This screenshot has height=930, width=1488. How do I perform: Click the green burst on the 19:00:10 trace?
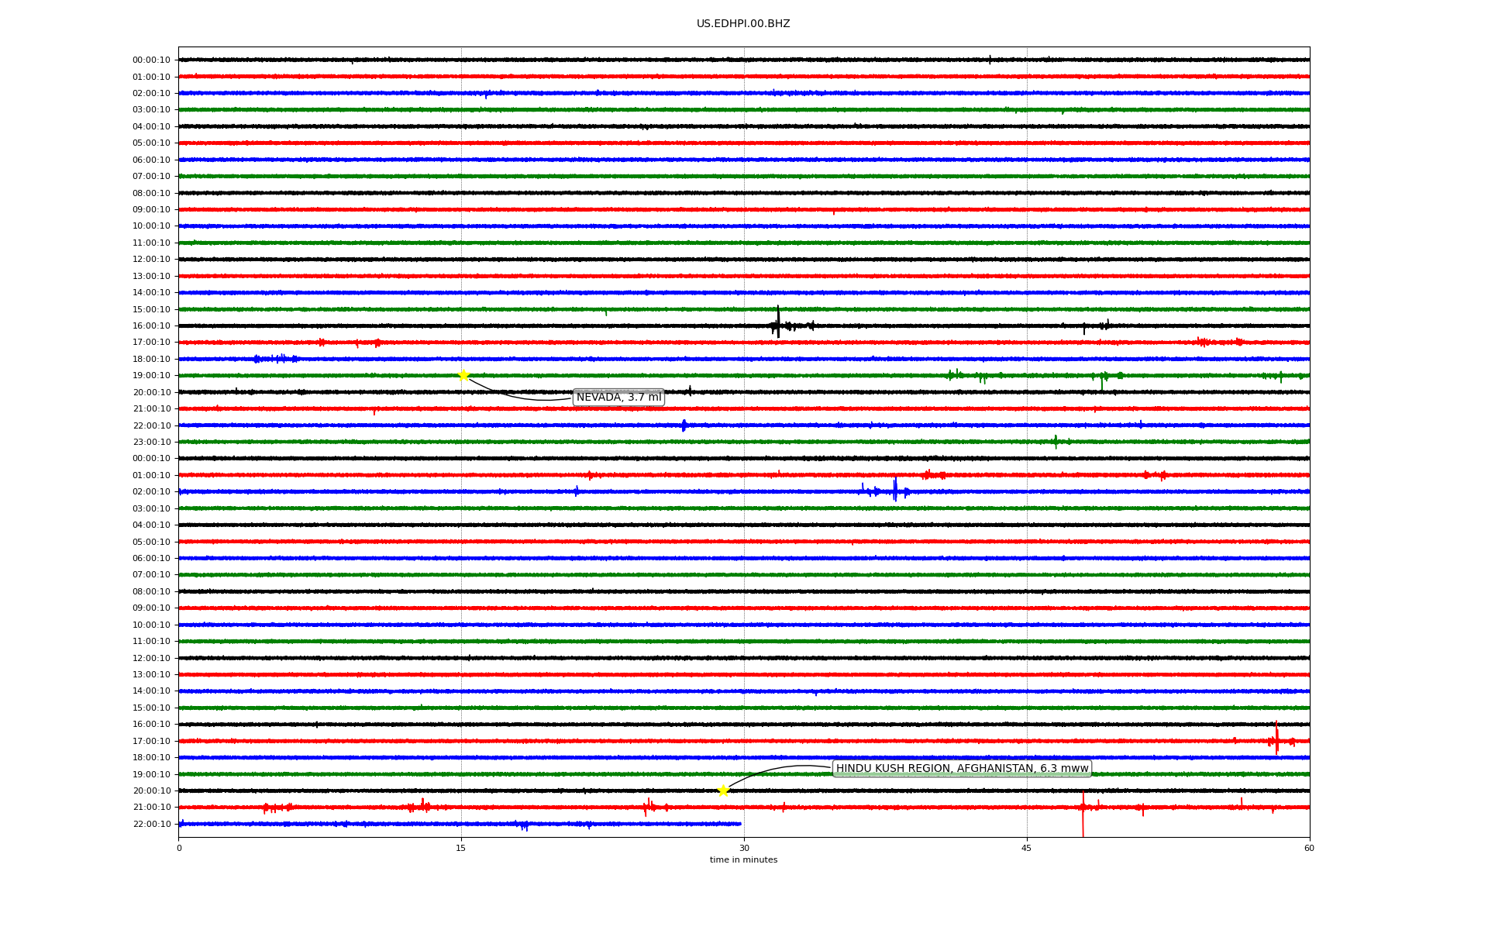coord(1102,377)
